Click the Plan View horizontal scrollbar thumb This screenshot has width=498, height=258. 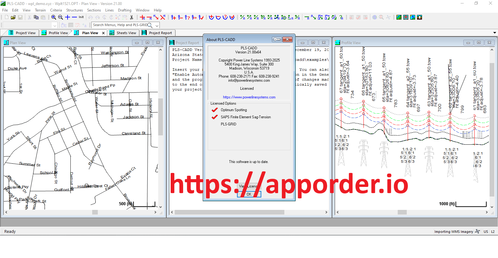point(95,212)
